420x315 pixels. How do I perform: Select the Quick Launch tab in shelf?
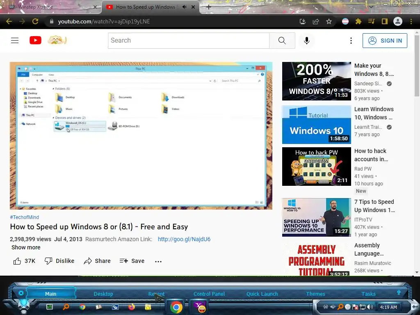click(262, 294)
